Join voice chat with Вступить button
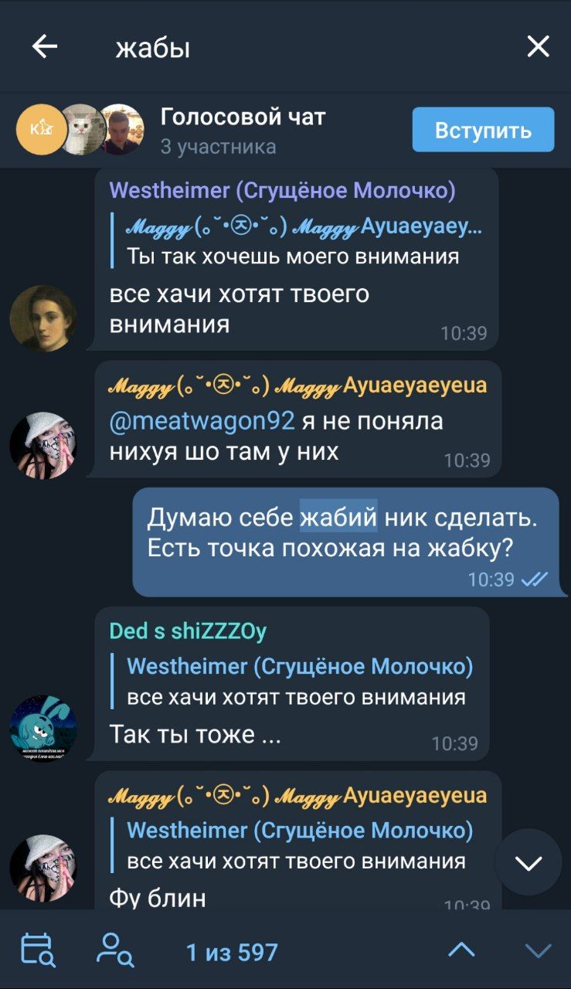 click(x=483, y=130)
